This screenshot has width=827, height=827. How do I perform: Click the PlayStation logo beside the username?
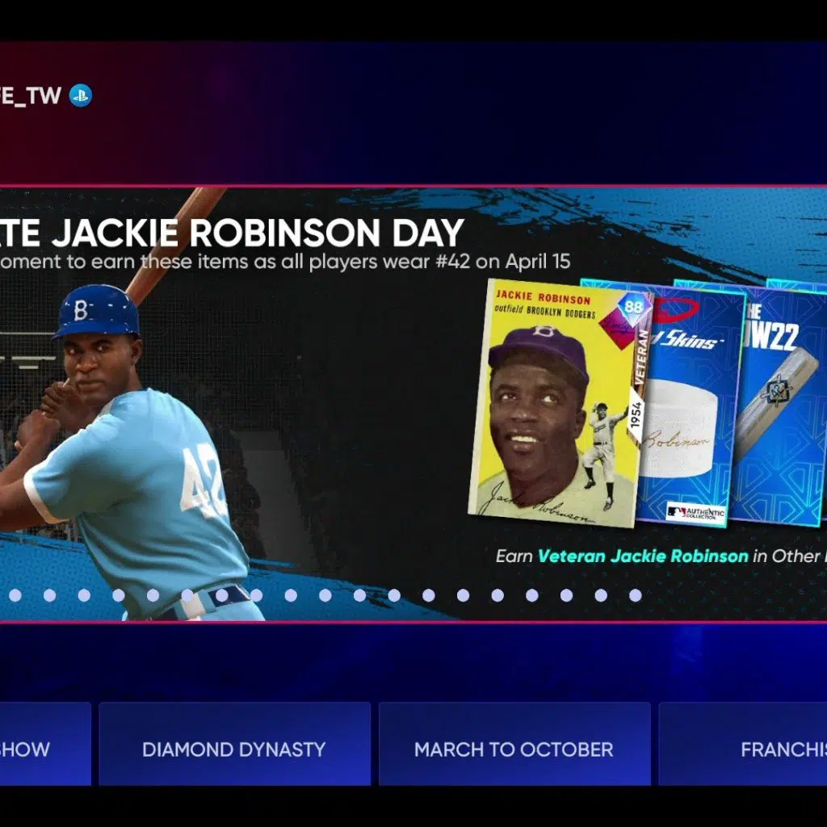(x=80, y=95)
